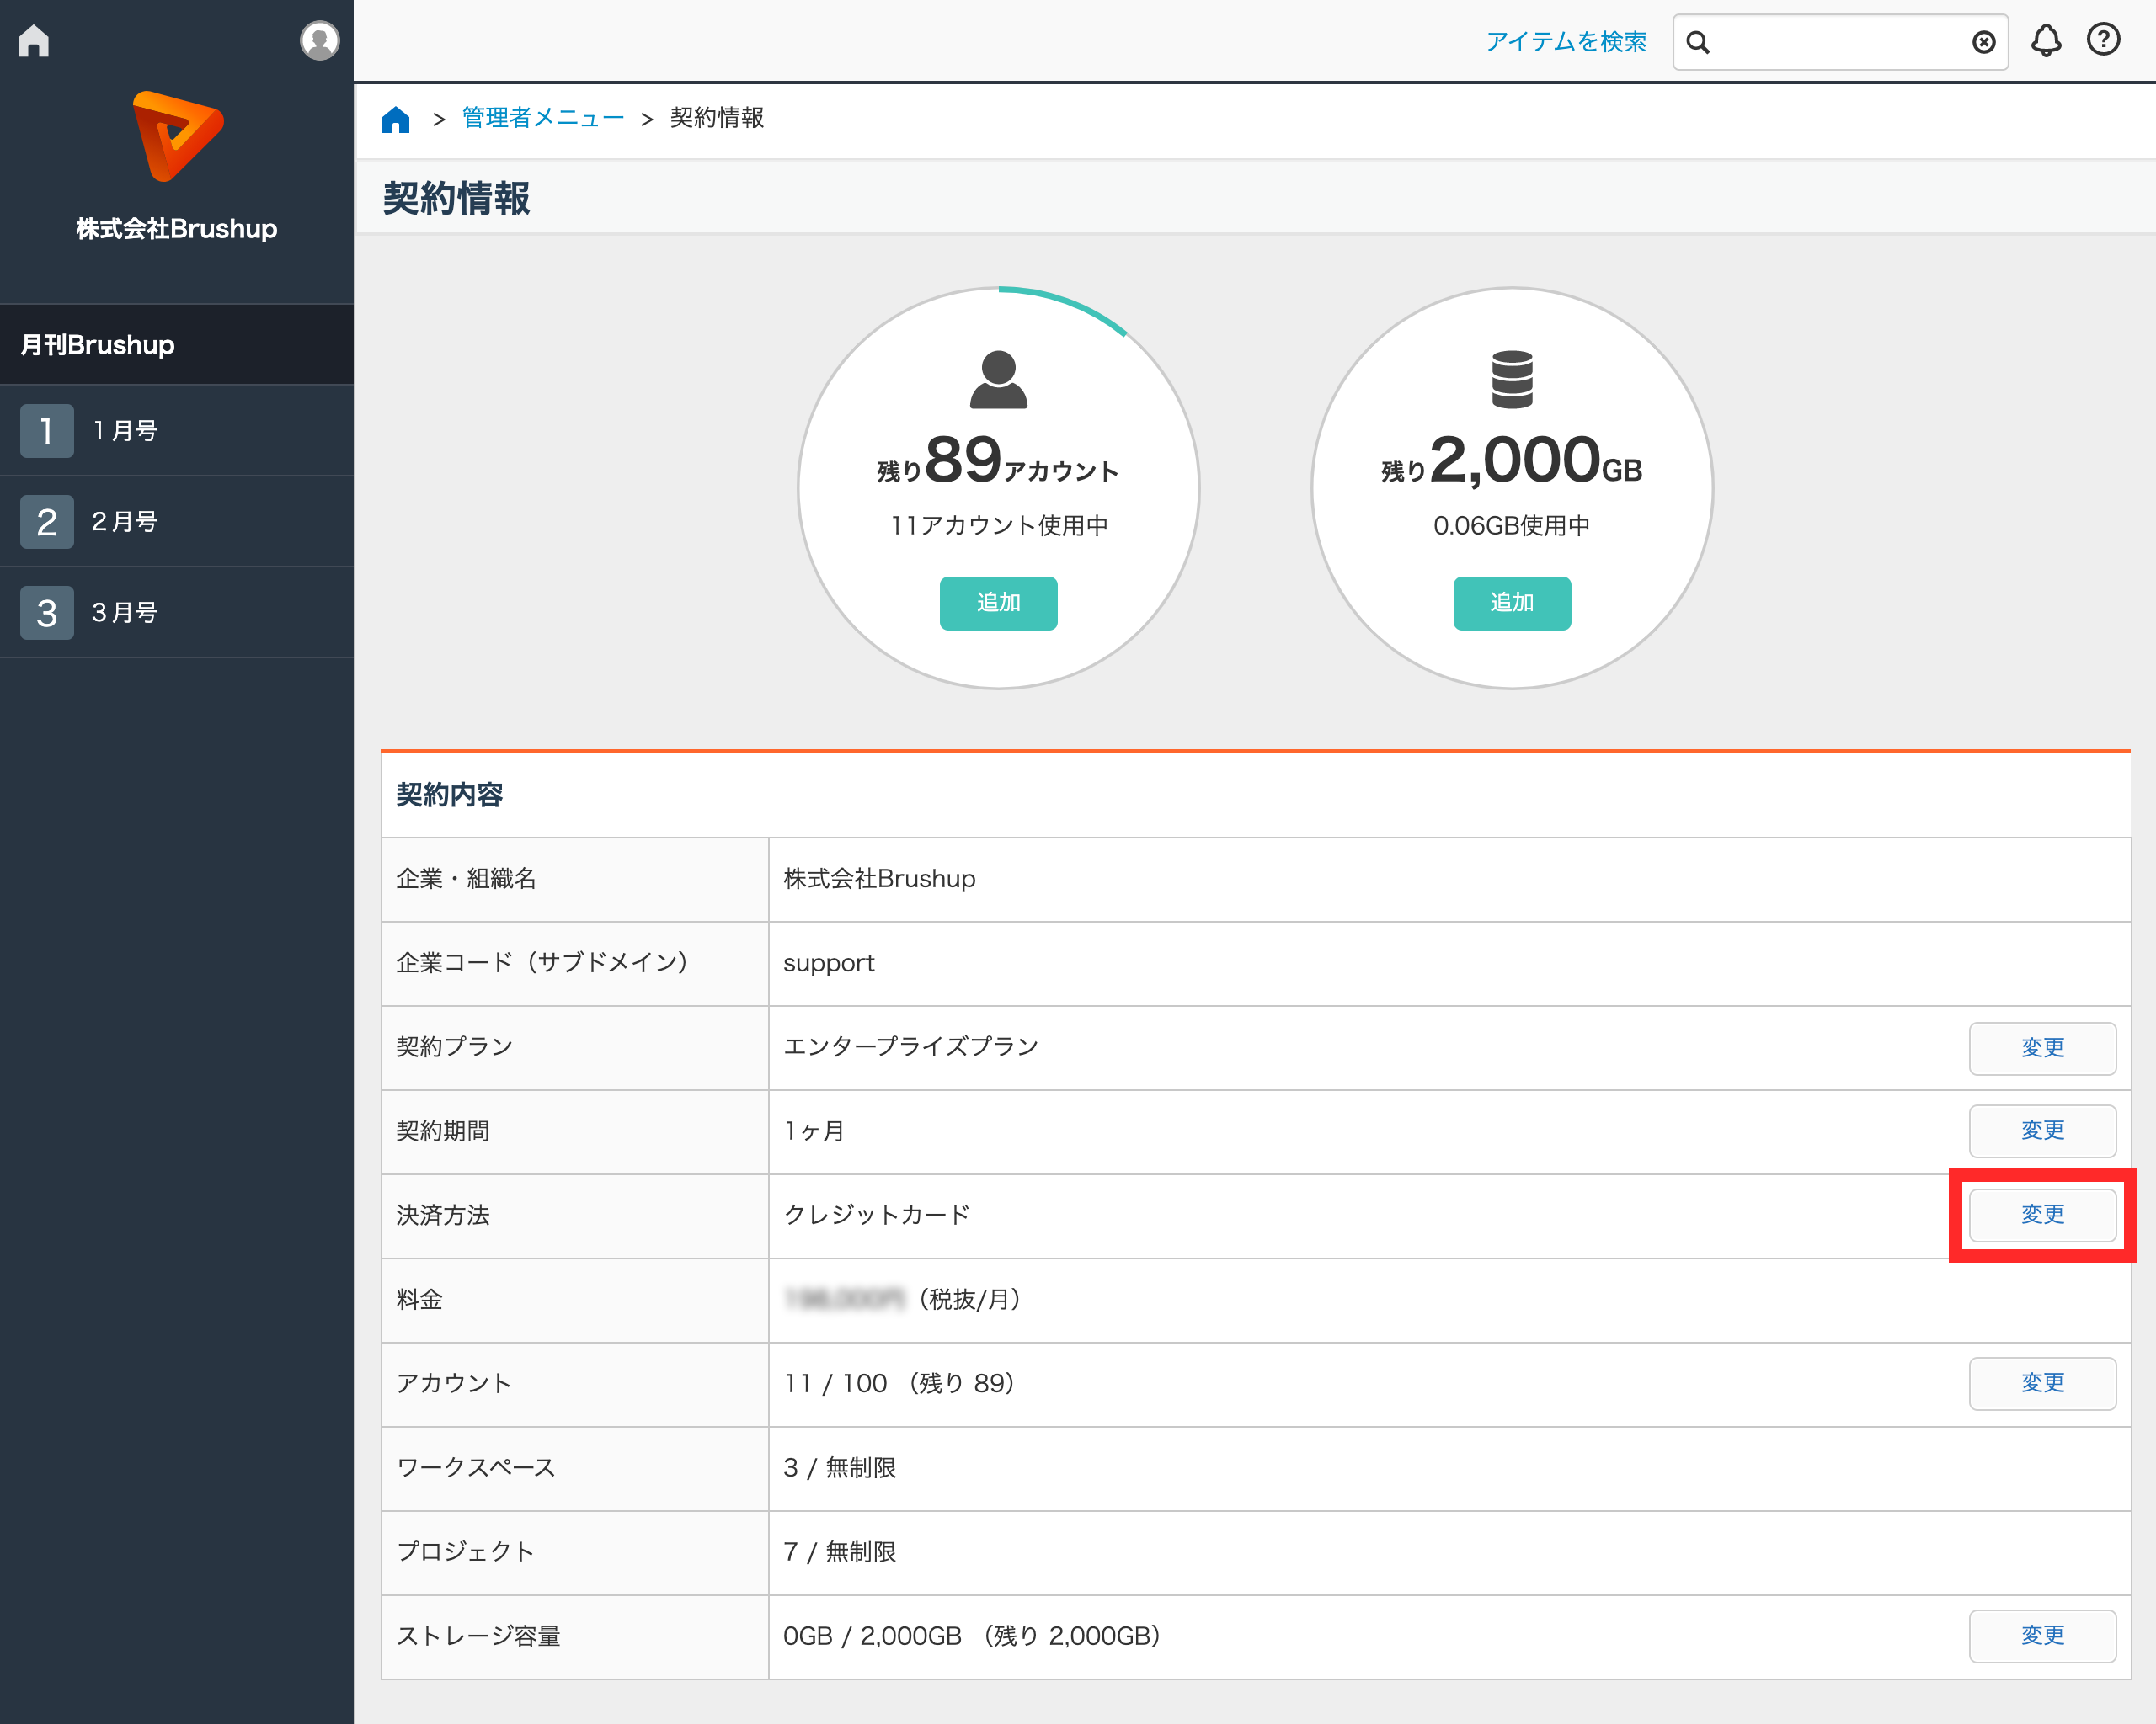This screenshot has width=2156, height=1724.
Task: Click the ワークスペース label cell
Action: tap(575, 1468)
